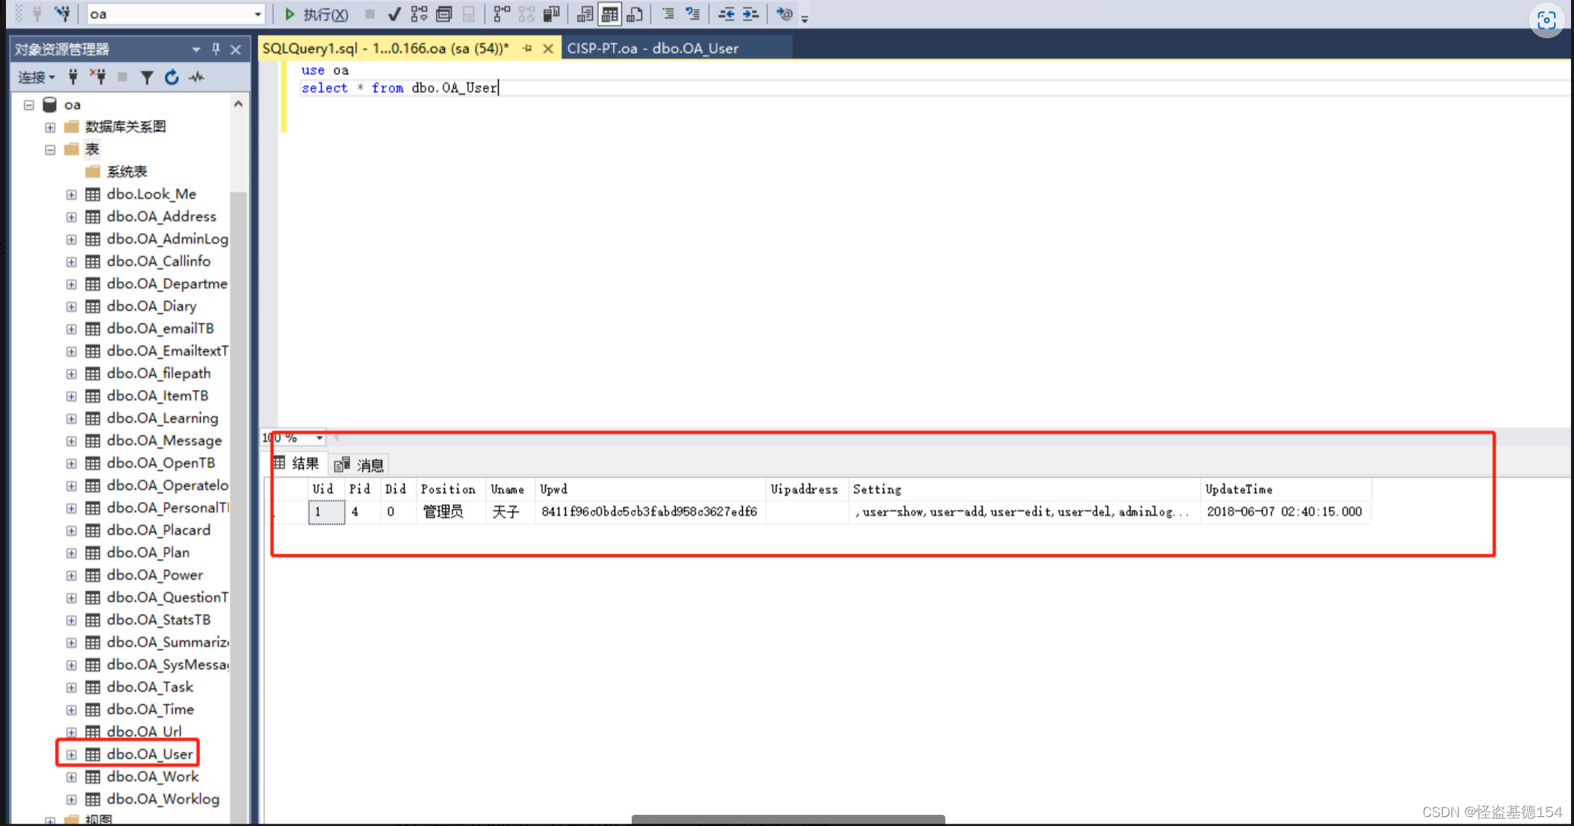Refresh the Object Explorer tree

tap(172, 77)
